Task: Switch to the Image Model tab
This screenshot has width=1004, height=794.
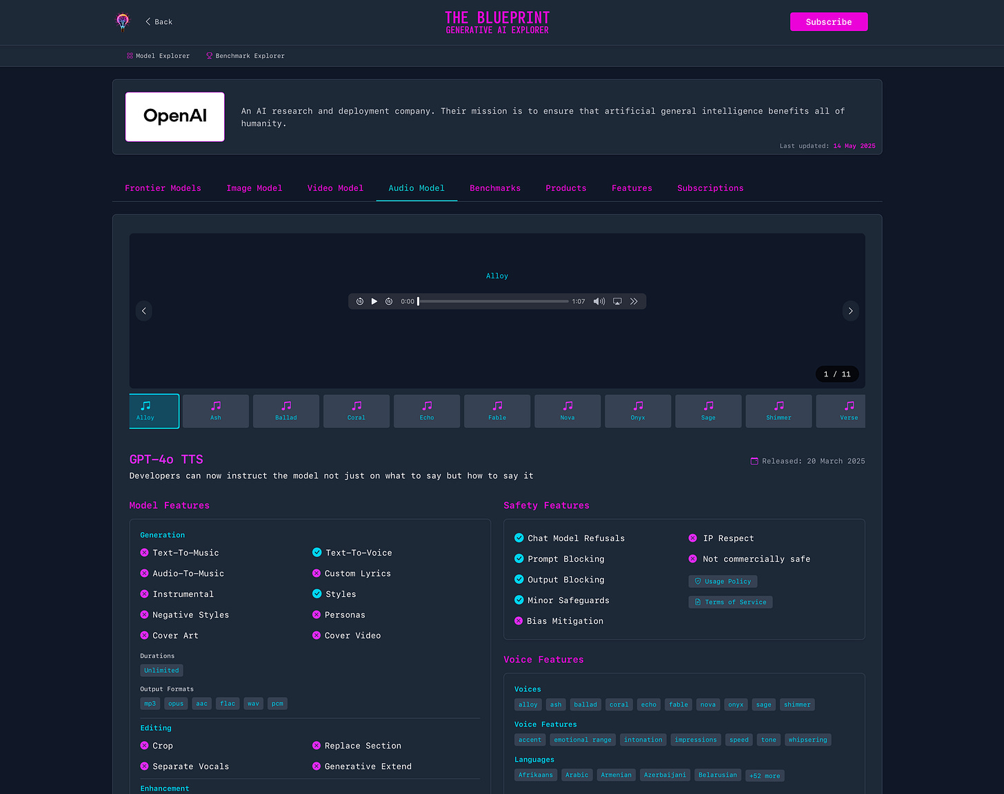Action: tap(254, 188)
